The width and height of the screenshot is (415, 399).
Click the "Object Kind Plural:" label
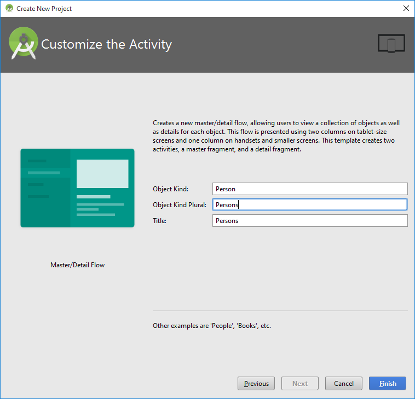pos(179,205)
